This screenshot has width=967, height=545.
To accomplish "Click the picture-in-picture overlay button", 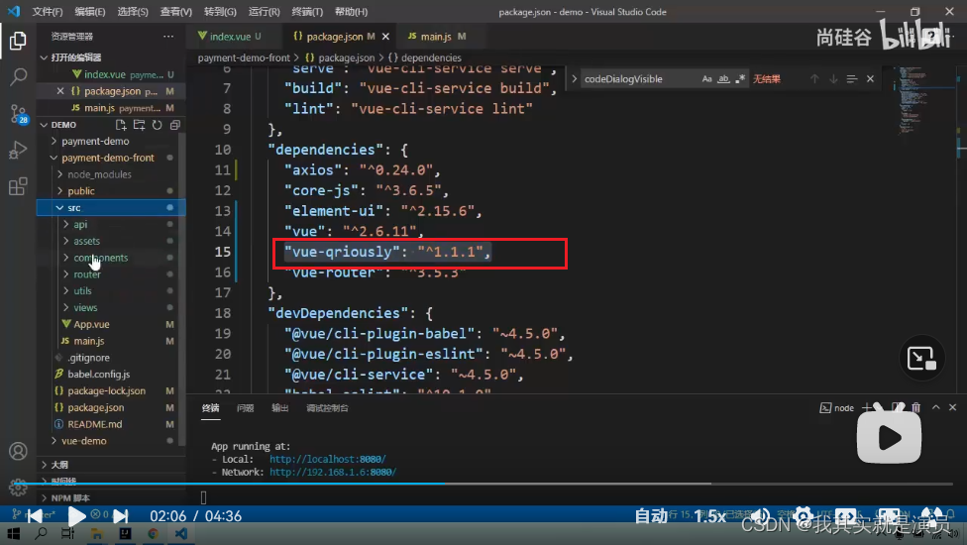I will [922, 358].
